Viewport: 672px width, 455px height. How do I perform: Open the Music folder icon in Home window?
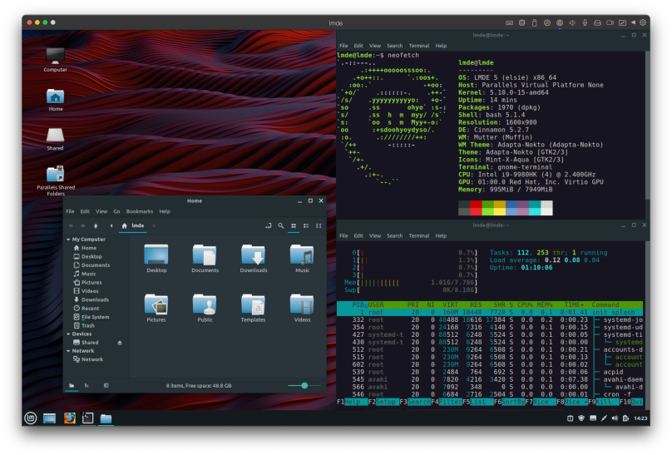tap(302, 259)
